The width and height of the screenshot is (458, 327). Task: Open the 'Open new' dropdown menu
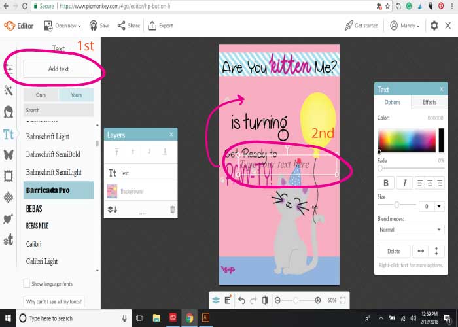tap(63, 26)
